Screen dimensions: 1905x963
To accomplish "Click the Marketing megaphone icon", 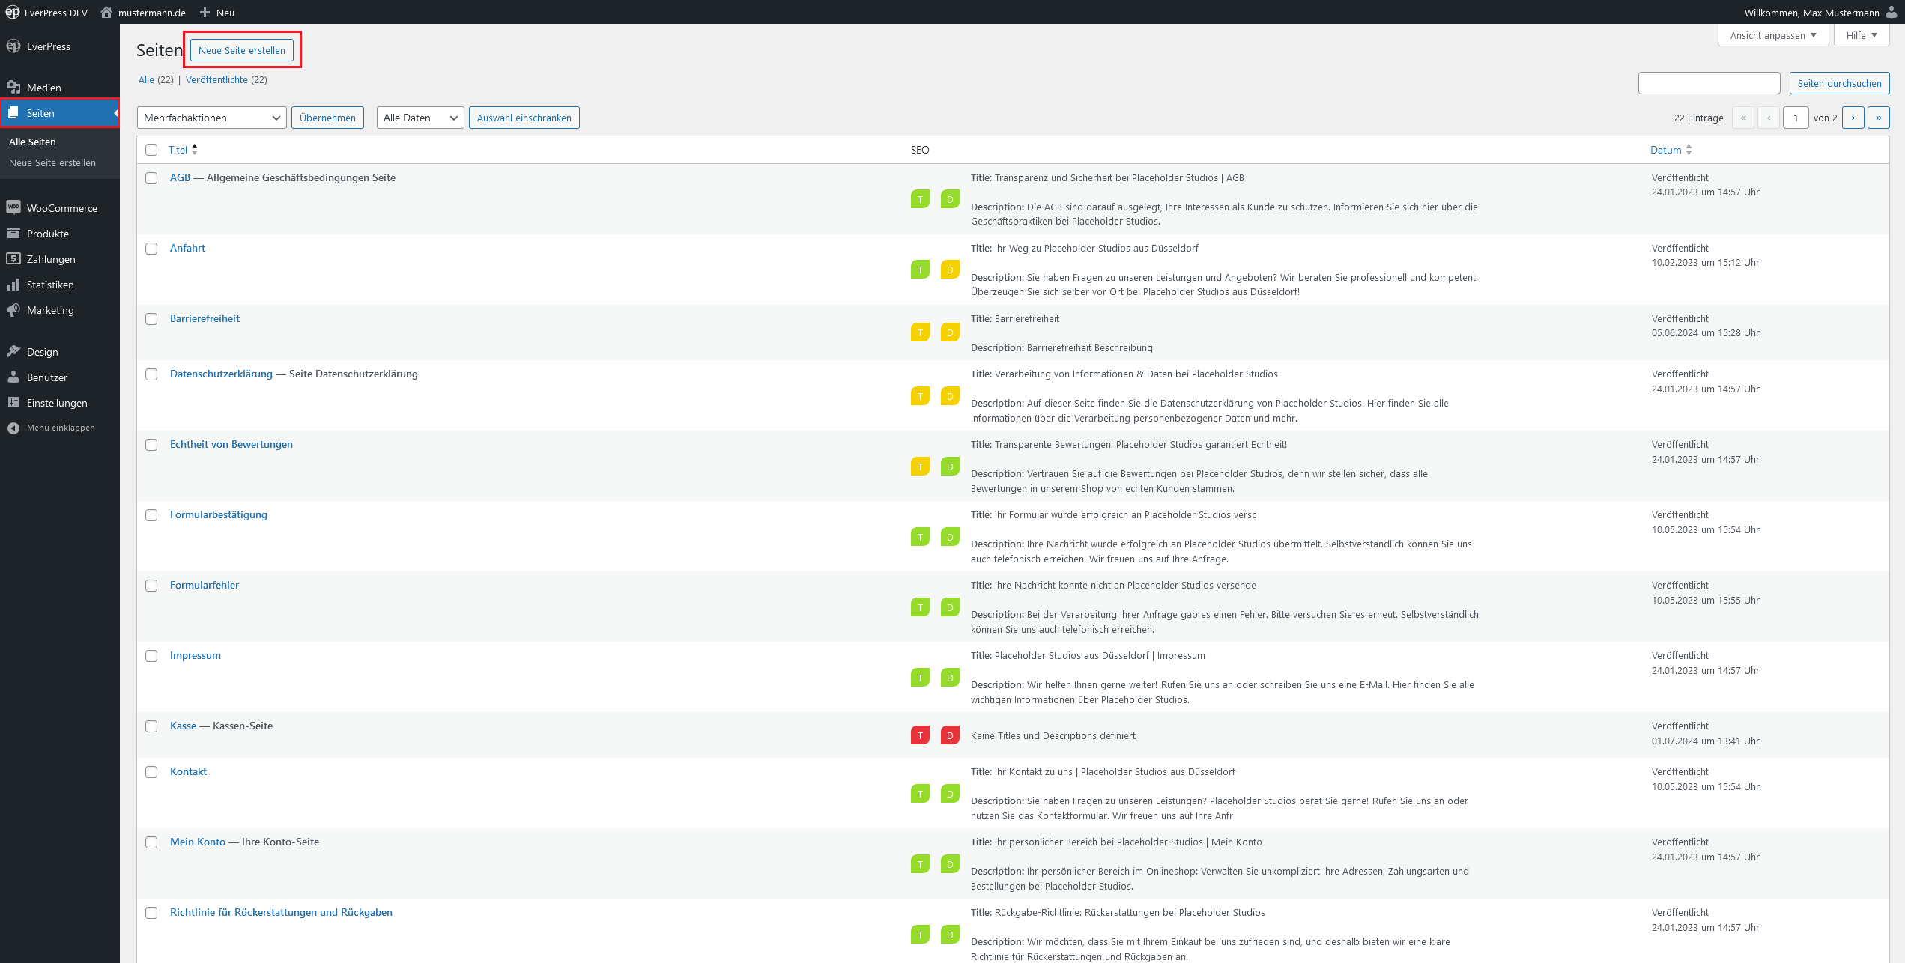I will pos(13,310).
